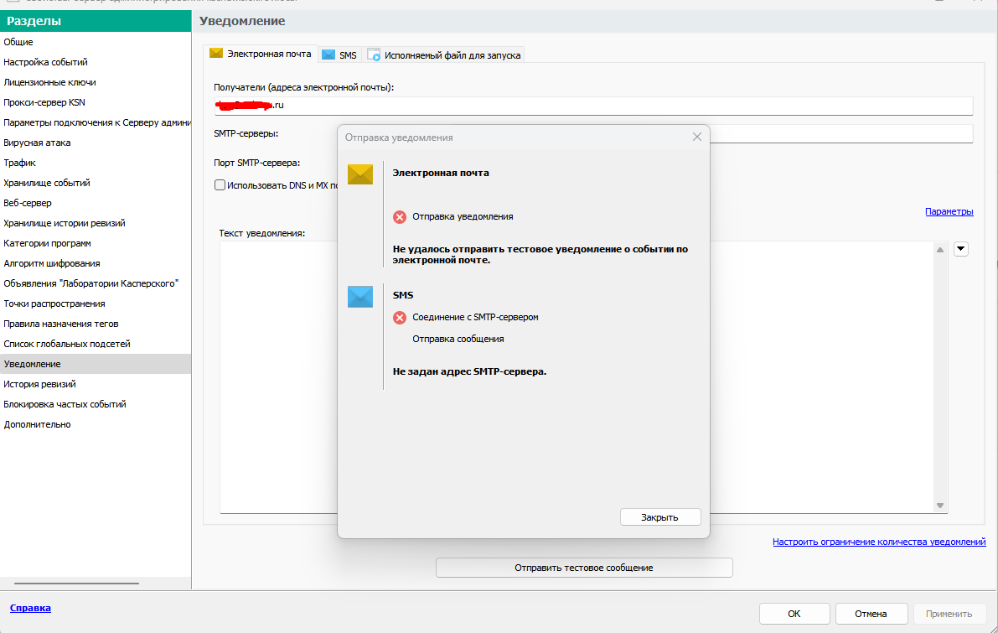The width and height of the screenshot is (998, 633).
Task: Open the dropdown arrow beside notification text
Action: pos(961,249)
